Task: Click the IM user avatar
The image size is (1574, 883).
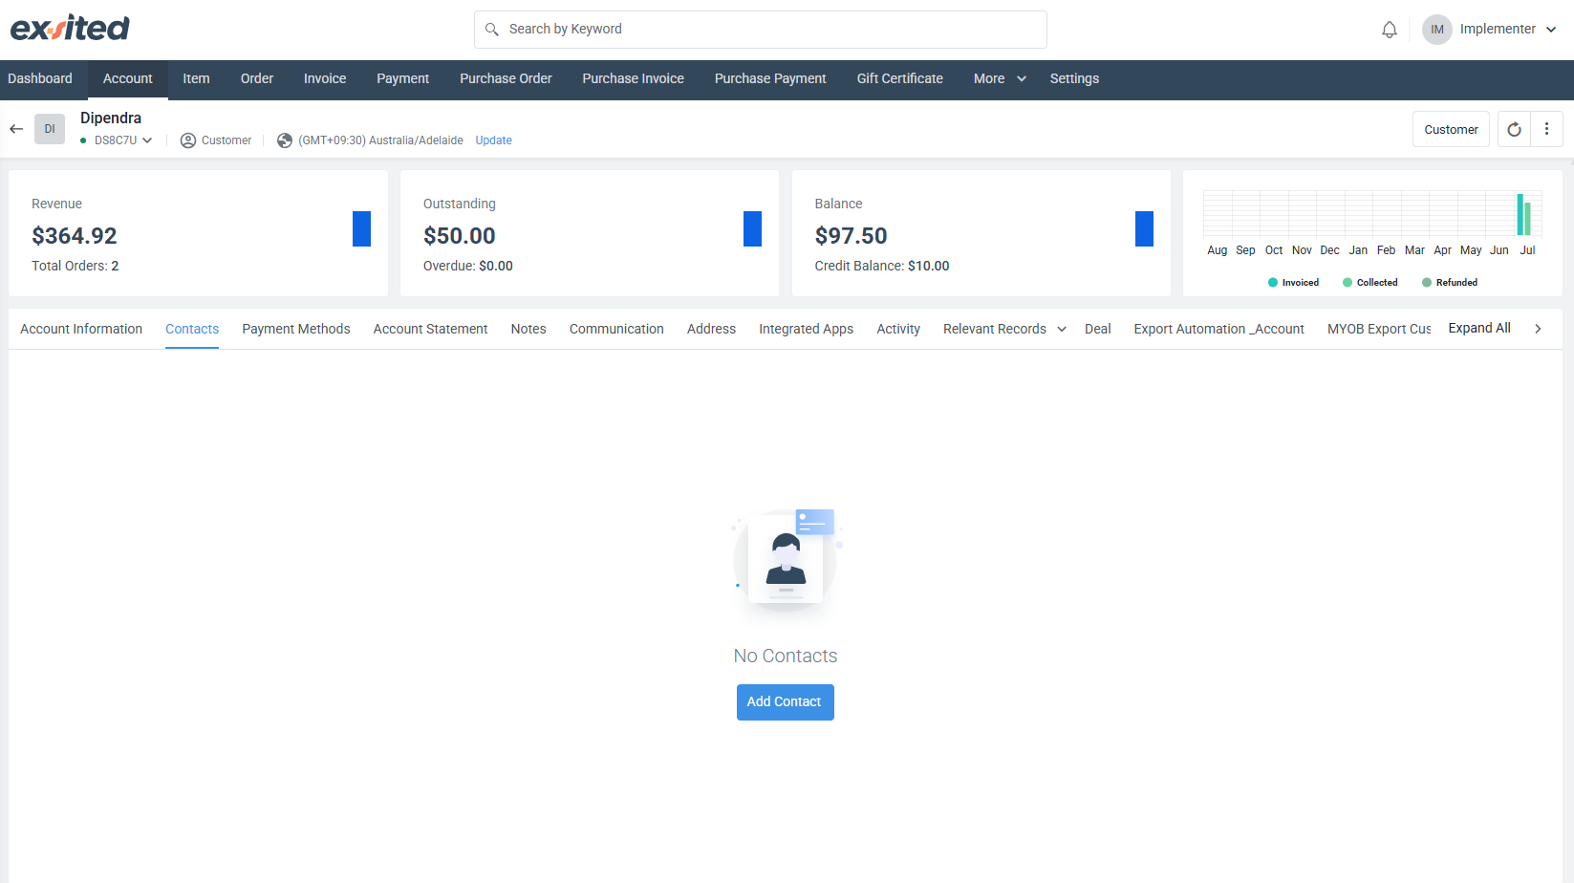Action: (1436, 30)
